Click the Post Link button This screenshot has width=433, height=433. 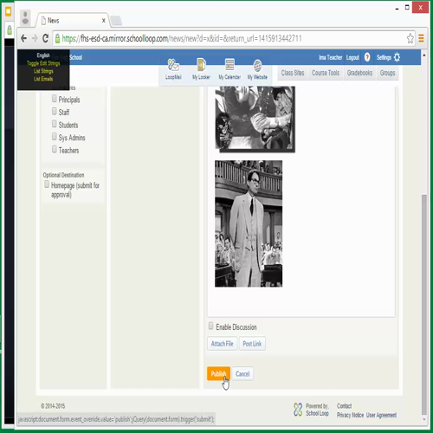[x=252, y=344]
